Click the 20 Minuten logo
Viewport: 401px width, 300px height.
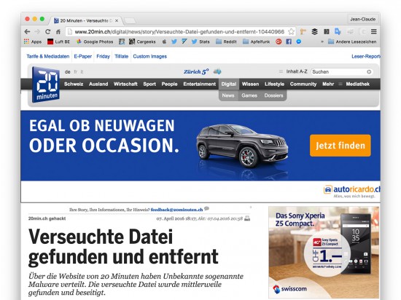pos(46,84)
